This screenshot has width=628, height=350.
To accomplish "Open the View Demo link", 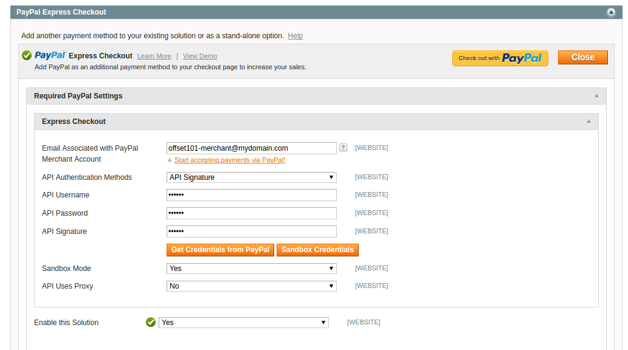I will tap(200, 57).
